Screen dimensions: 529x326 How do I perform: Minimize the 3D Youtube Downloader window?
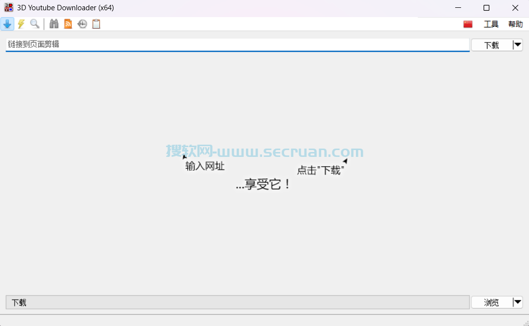tap(458, 8)
